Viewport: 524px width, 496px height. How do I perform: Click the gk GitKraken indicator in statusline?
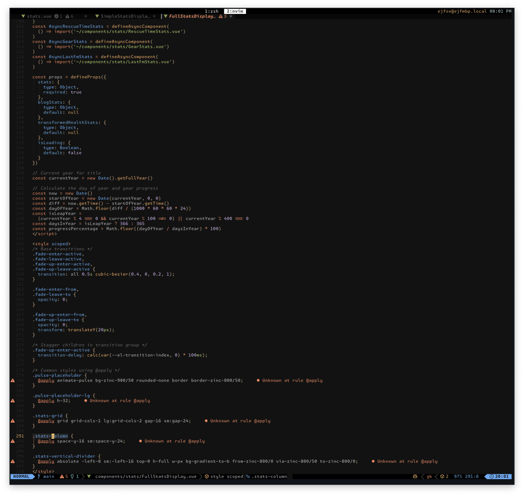tap(429, 476)
